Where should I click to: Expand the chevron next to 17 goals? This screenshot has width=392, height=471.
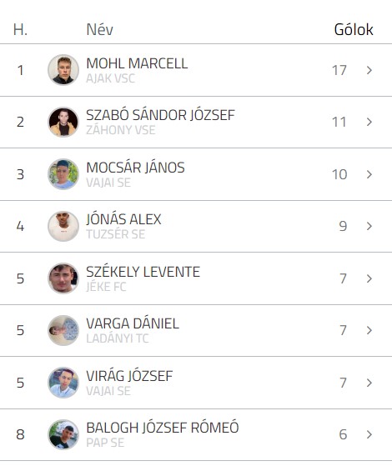tap(369, 70)
